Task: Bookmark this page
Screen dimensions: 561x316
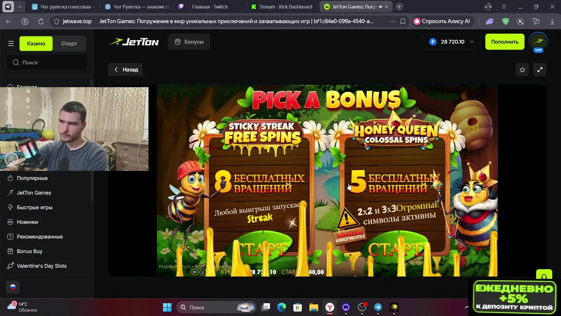Action: point(403,21)
